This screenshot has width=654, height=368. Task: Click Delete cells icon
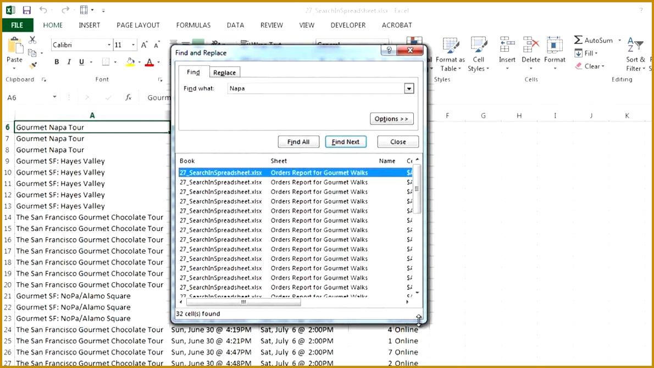(x=530, y=45)
